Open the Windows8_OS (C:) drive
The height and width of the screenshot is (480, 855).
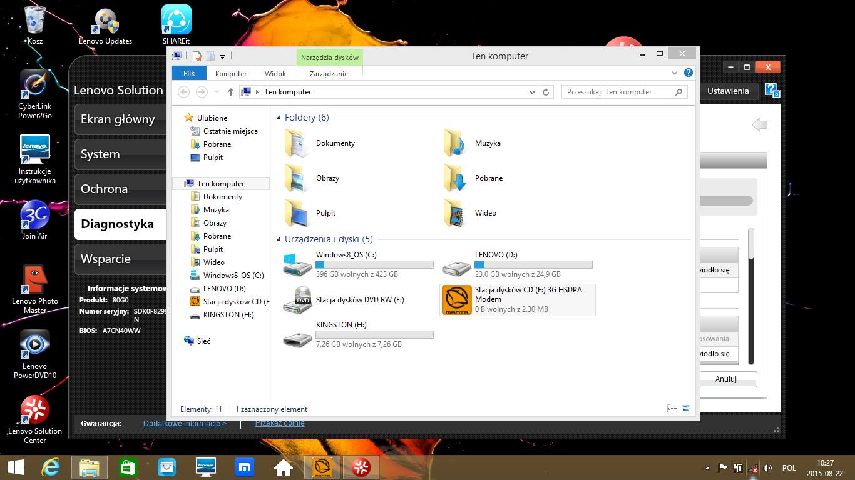coord(297,264)
